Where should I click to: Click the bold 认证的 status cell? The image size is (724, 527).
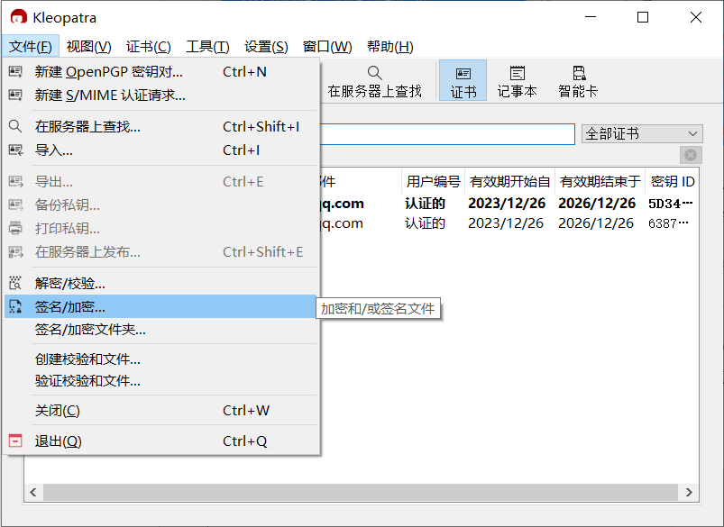tap(425, 203)
